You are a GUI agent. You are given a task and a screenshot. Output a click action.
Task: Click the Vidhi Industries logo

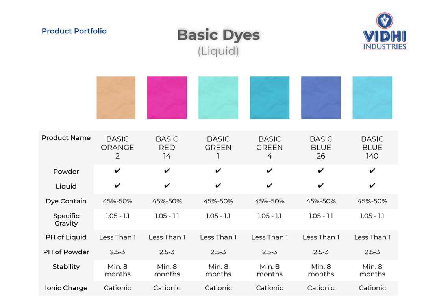[385, 31]
